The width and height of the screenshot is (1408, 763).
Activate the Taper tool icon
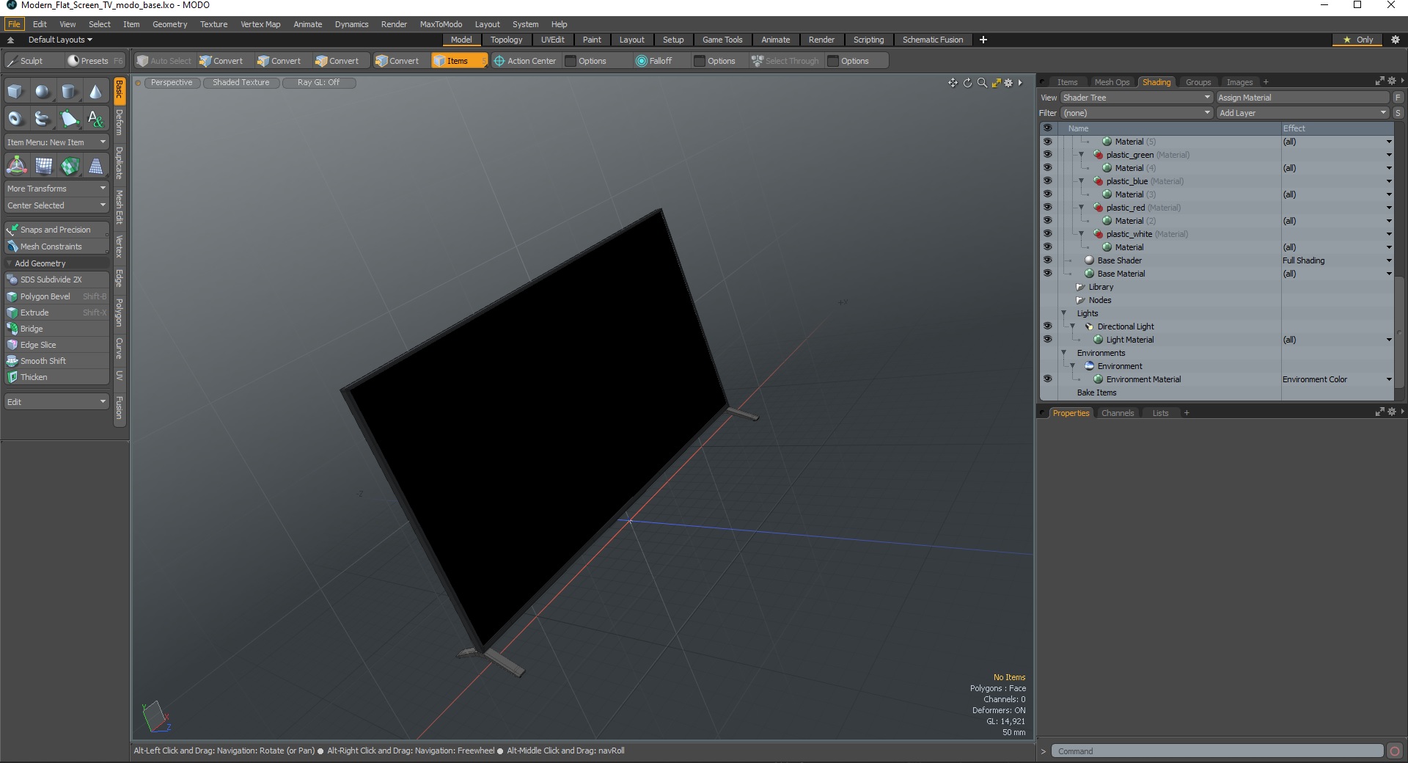point(96,166)
